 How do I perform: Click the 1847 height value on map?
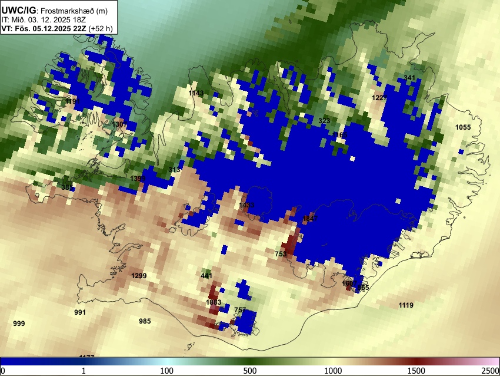[x=310, y=219]
